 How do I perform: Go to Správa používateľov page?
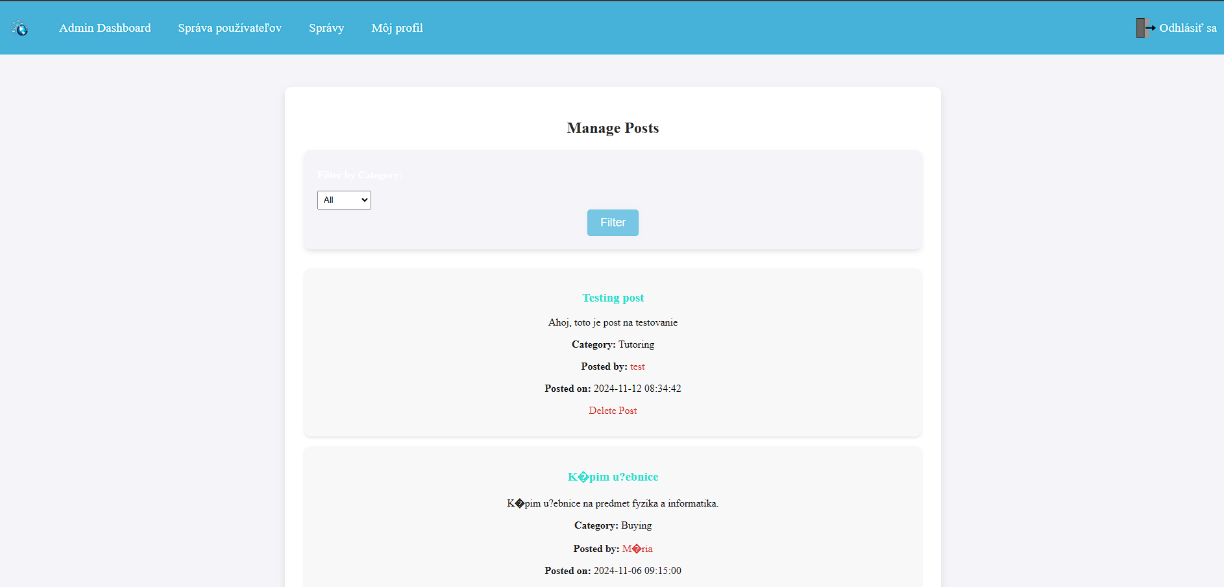tap(230, 28)
